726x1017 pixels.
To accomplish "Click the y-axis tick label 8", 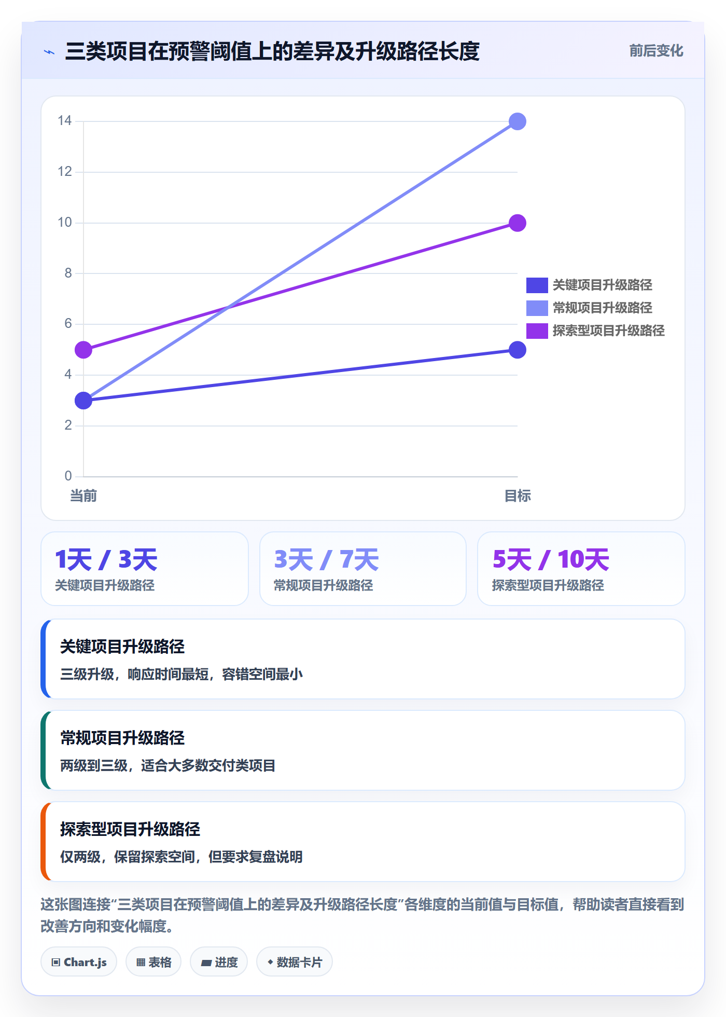I will tap(68, 273).
